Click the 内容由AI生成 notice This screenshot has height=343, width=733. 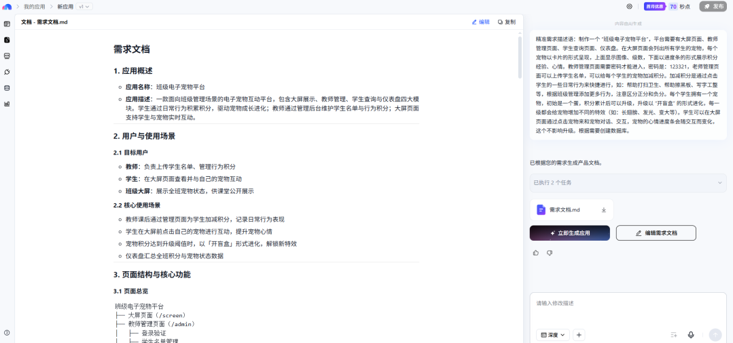(628, 23)
